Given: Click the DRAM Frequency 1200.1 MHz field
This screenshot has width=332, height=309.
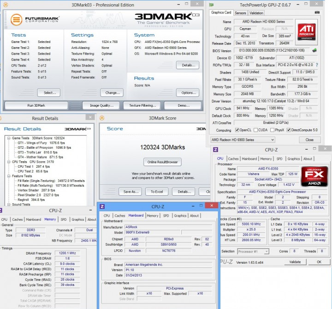Looking at the screenshot, I should [67, 253].
